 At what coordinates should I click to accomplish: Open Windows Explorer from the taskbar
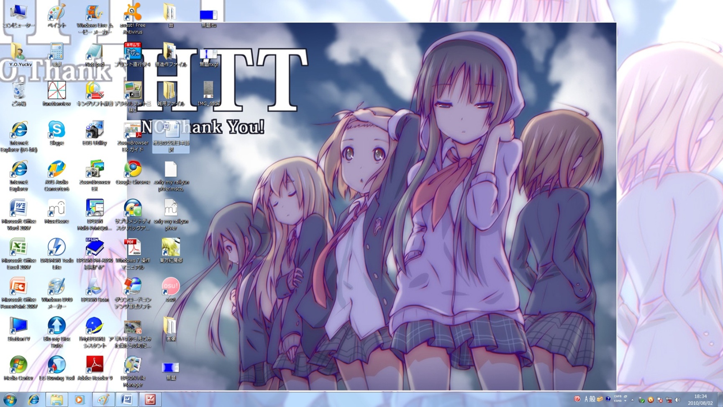57,399
